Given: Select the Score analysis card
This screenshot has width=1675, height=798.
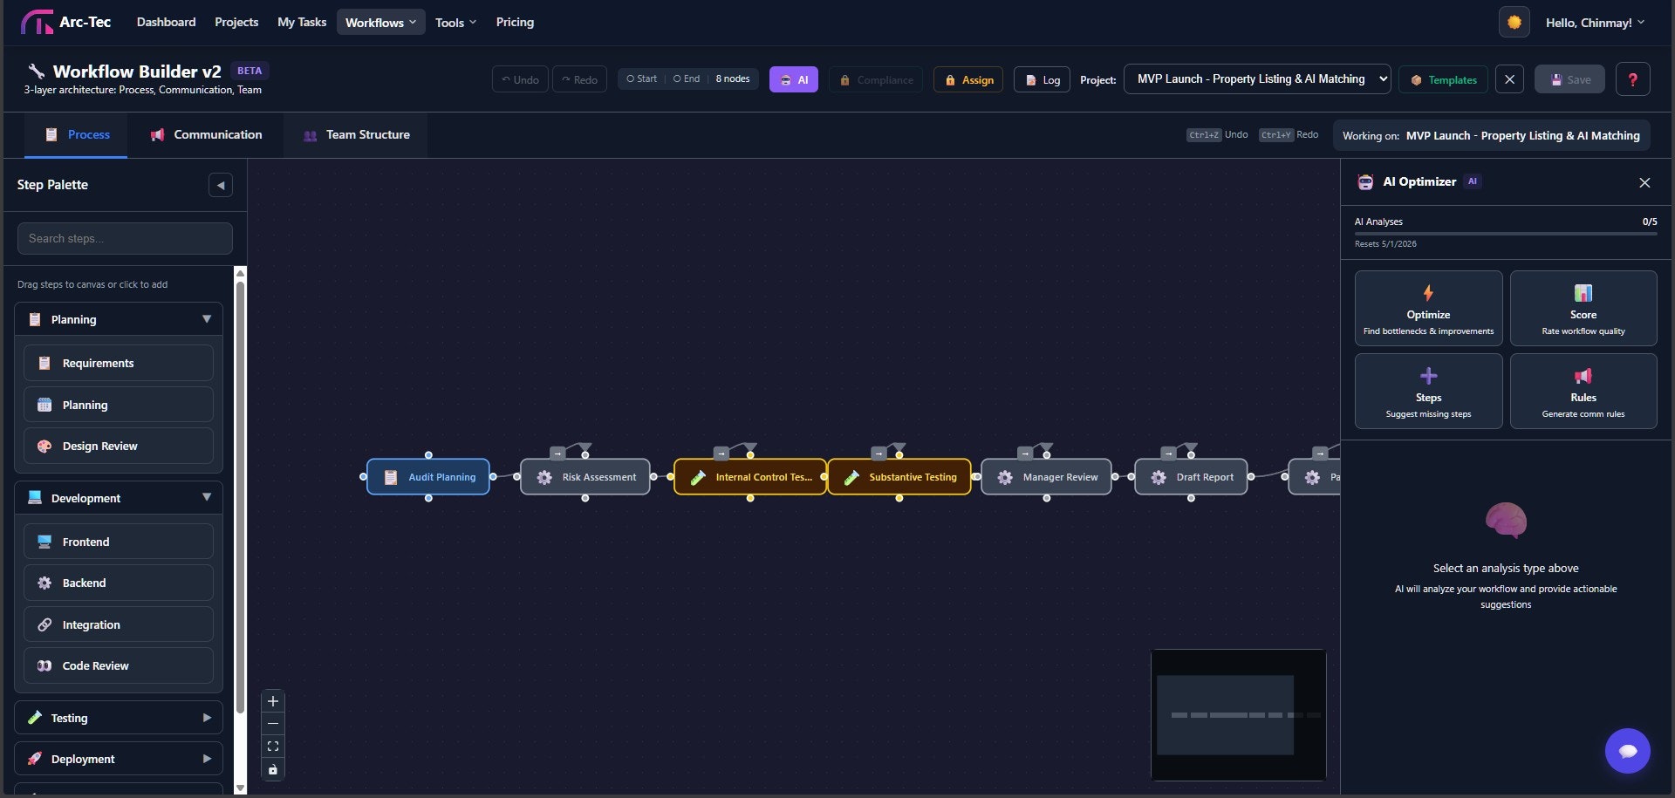Looking at the screenshot, I should coord(1583,308).
